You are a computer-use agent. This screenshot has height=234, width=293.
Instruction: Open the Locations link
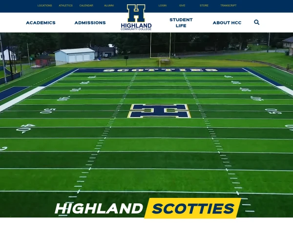[x=44, y=5]
